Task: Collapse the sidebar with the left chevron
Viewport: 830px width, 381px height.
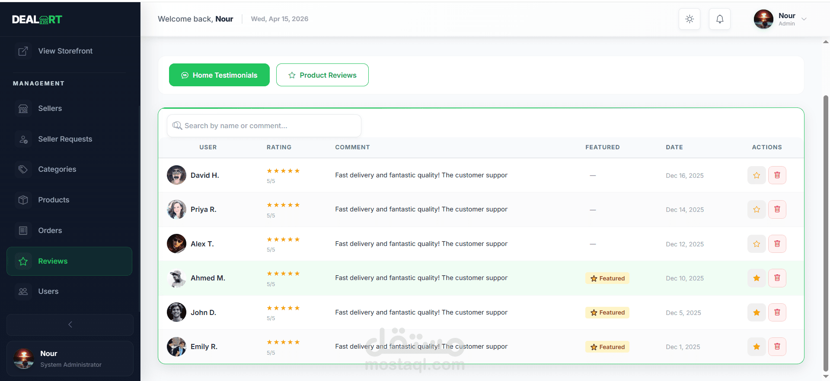Action: click(70, 324)
